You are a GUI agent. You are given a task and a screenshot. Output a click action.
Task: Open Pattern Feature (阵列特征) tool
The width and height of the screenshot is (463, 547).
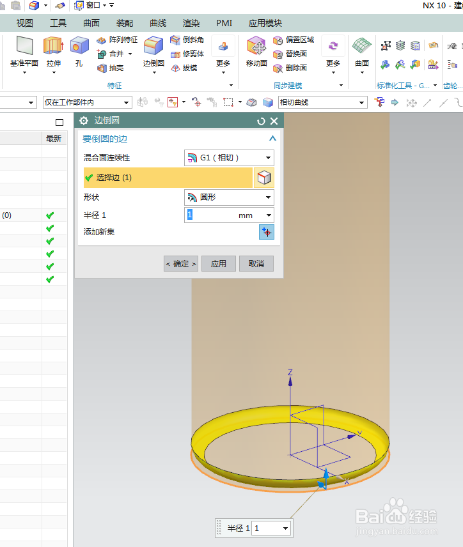click(x=117, y=40)
